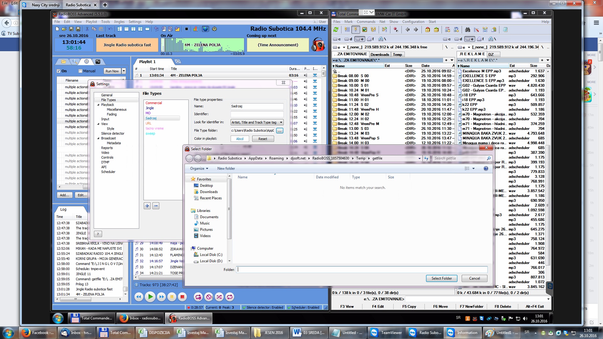This screenshot has width=603, height=339.
Task: Enable the Manual checkbox in scheduler panel
Action: click(80, 71)
